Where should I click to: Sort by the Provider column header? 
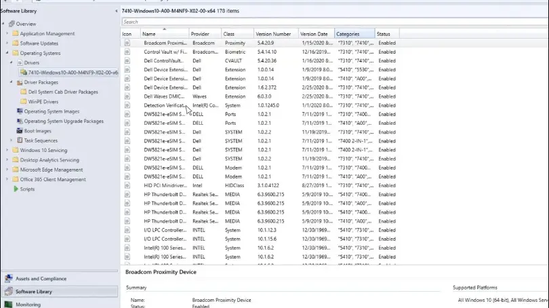click(x=205, y=34)
